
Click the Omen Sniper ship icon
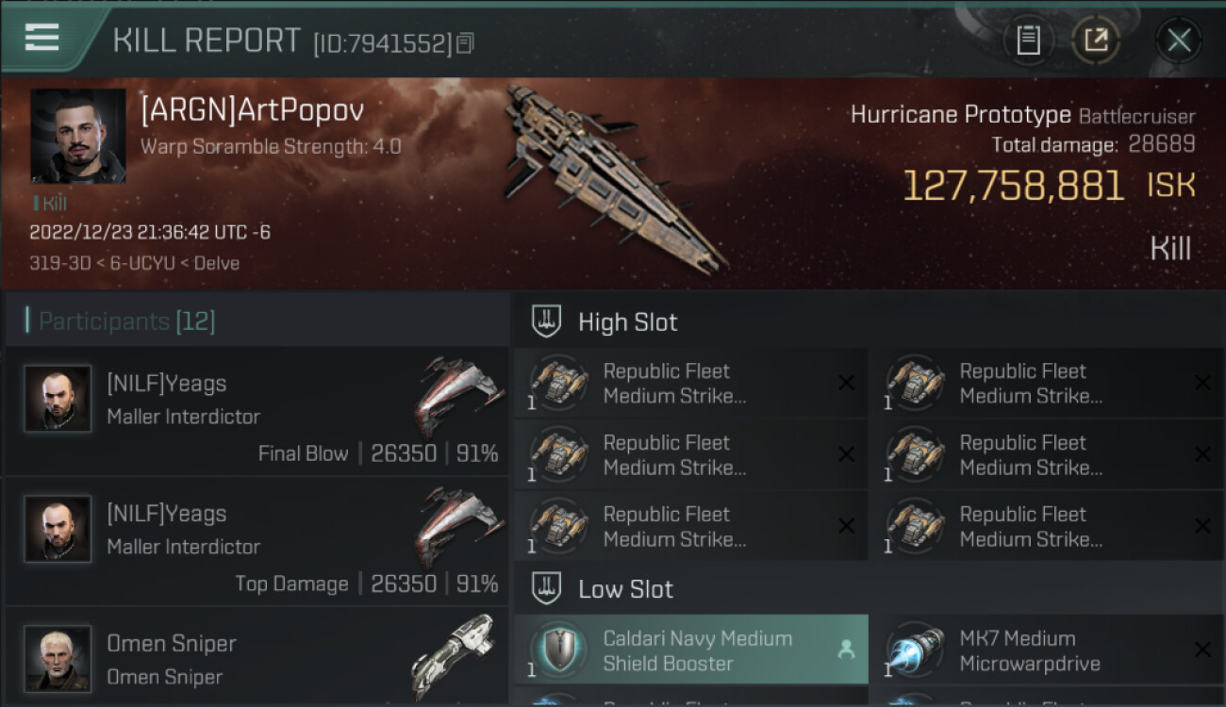click(x=455, y=655)
